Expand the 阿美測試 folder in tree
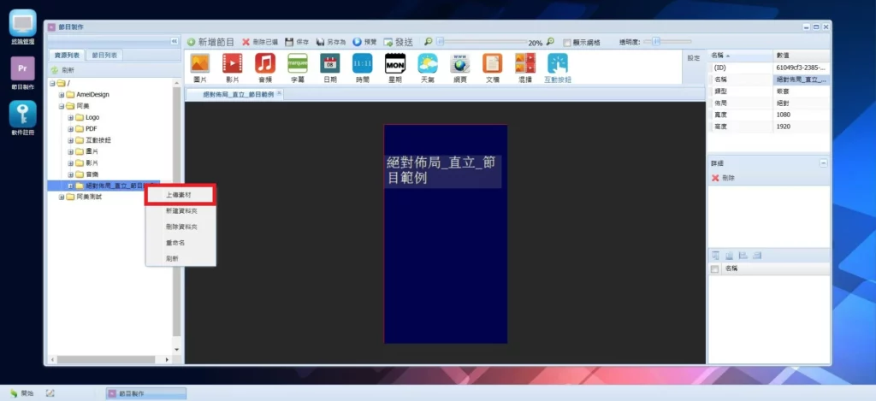This screenshot has width=876, height=401. click(x=62, y=197)
